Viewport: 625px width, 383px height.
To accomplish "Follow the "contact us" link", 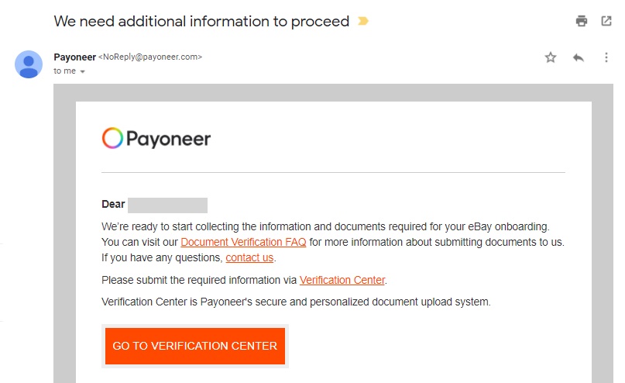I will point(249,257).
